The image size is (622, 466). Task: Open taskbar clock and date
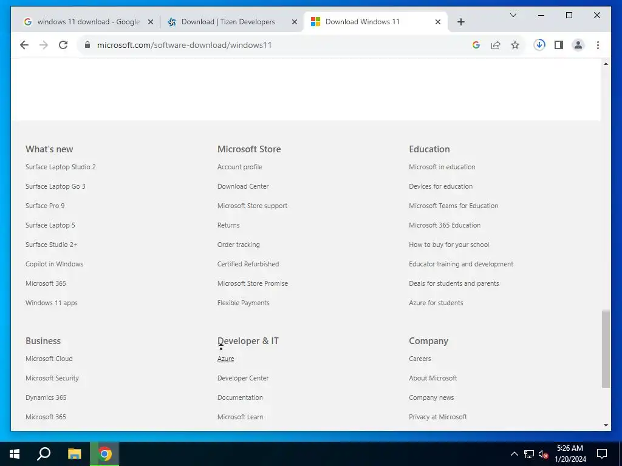[570, 454]
